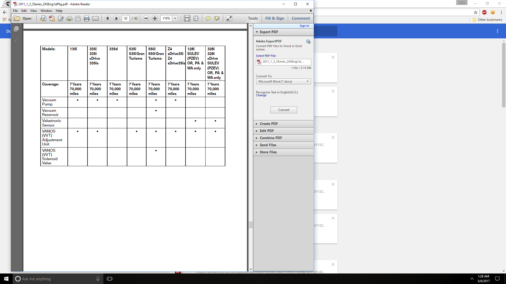Click the page number input field
This screenshot has height=284, width=506.
point(126,18)
